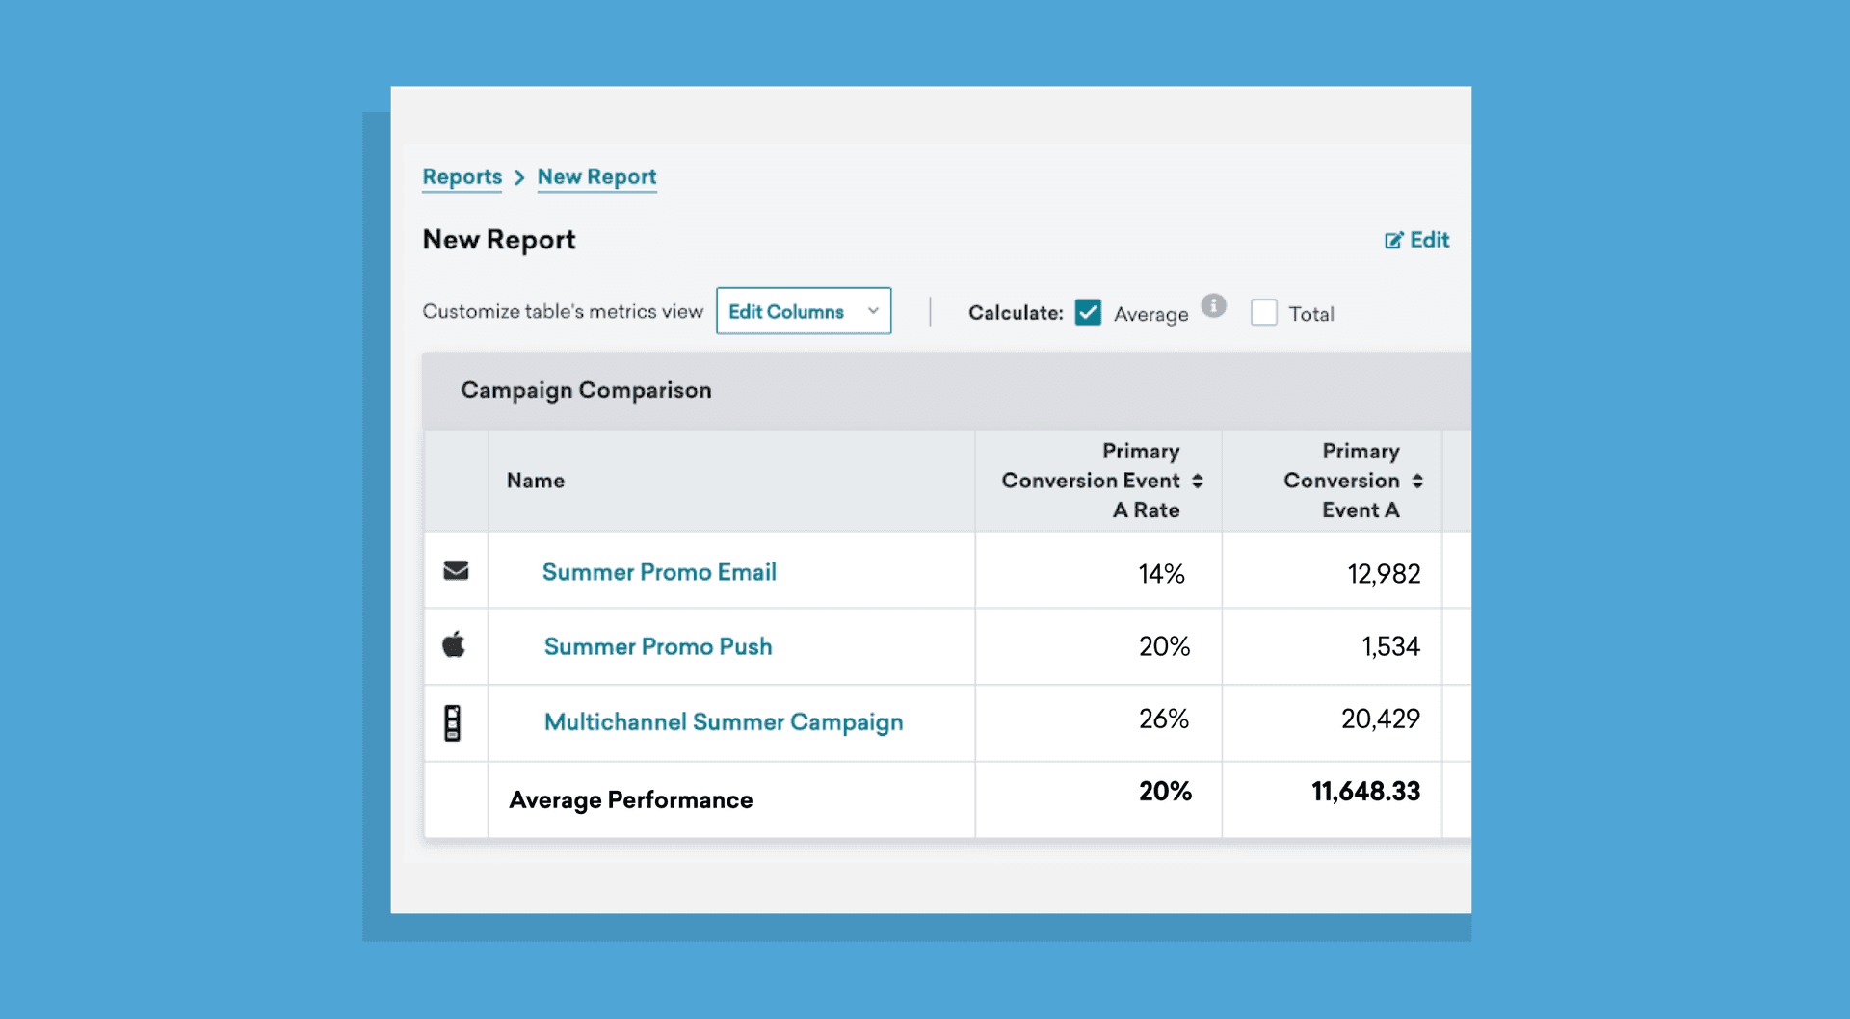Click the breadcrumb chevron between Reports and New Report

(x=518, y=178)
